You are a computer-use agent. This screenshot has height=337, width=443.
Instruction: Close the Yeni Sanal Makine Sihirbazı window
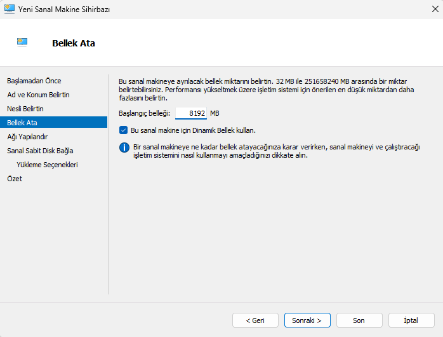pos(429,9)
